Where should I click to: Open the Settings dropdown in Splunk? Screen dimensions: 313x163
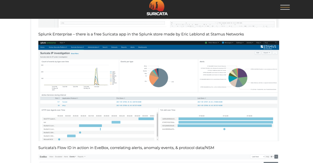[240, 43]
